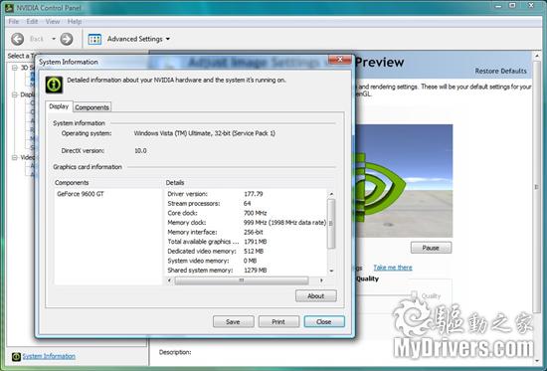Click the About button
The width and height of the screenshot is (547, 371).
(x=316, y=295)
